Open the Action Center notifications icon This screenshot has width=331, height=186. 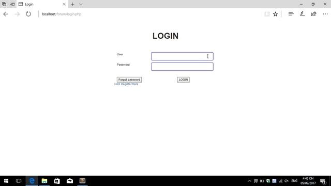point(323,181)
